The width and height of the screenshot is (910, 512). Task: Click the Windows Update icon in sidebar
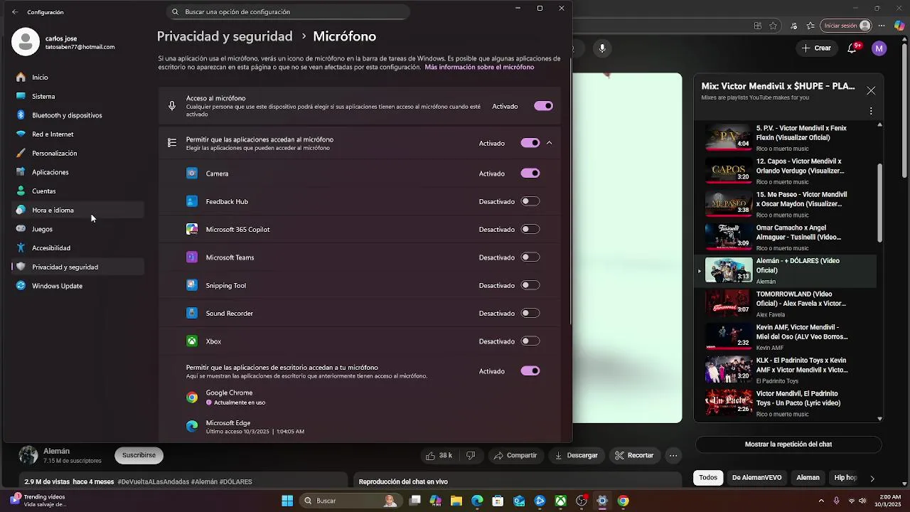tap(21, 286)
